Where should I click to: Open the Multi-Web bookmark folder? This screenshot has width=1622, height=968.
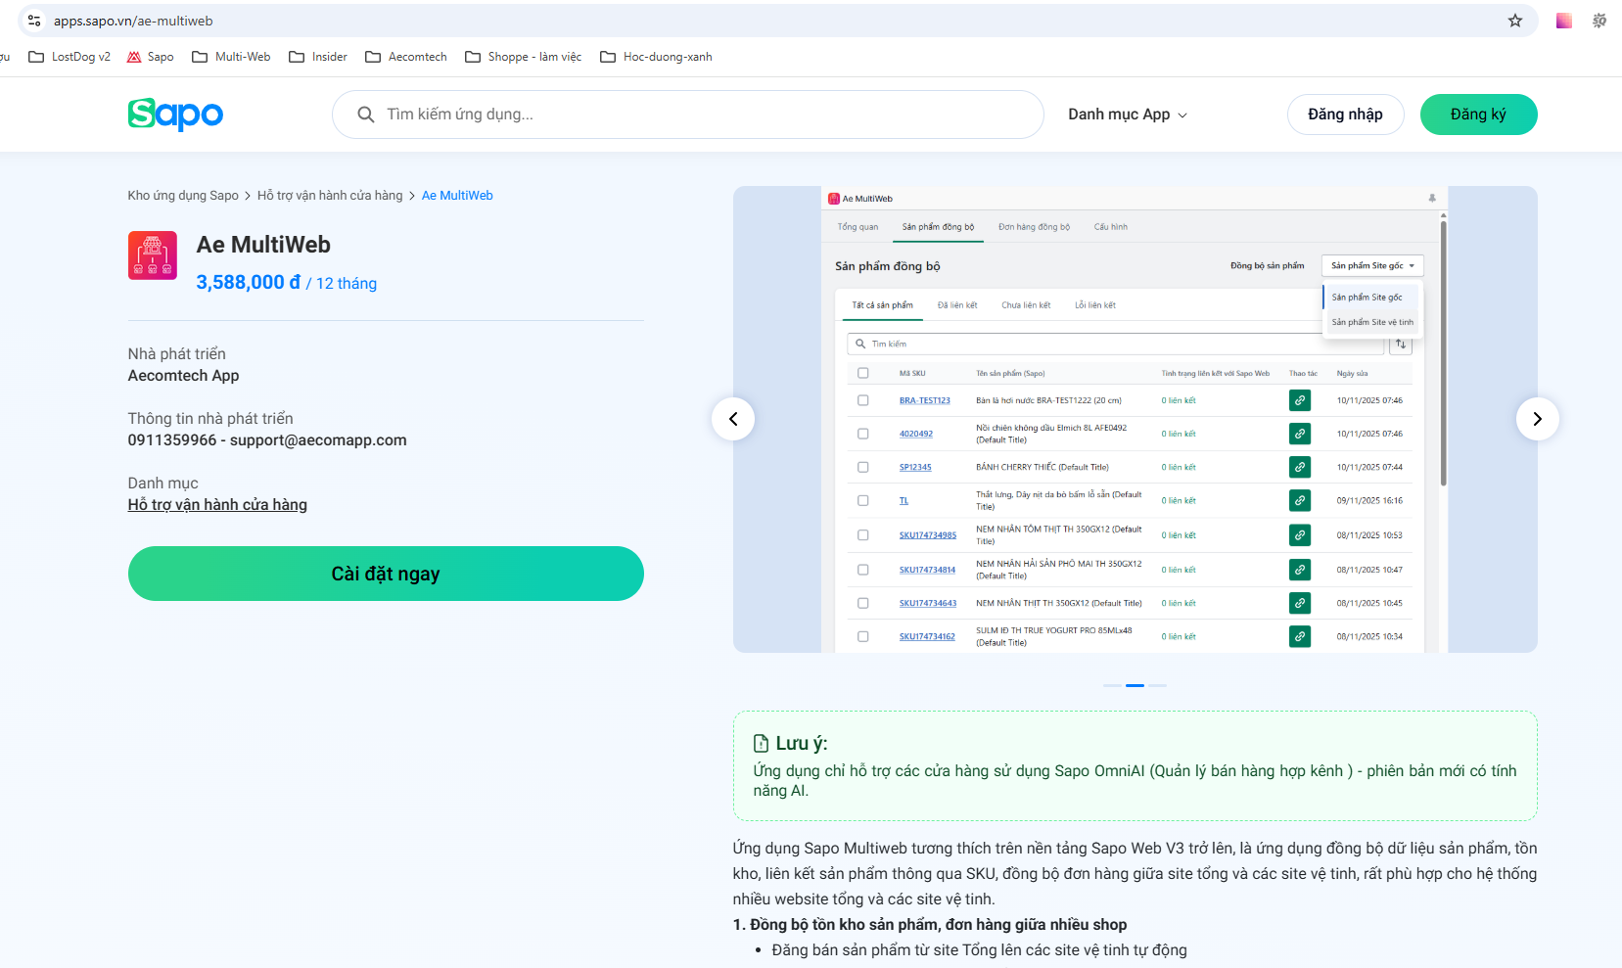click(231, 57)
